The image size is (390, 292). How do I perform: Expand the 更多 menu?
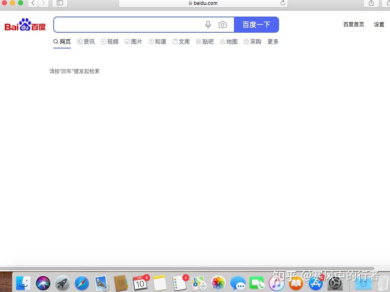(273, 42)
